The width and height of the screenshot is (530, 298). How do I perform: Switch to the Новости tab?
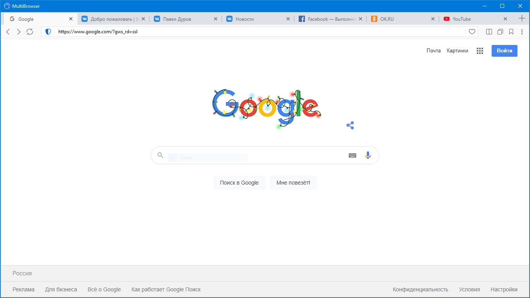(x=258, y=19)
